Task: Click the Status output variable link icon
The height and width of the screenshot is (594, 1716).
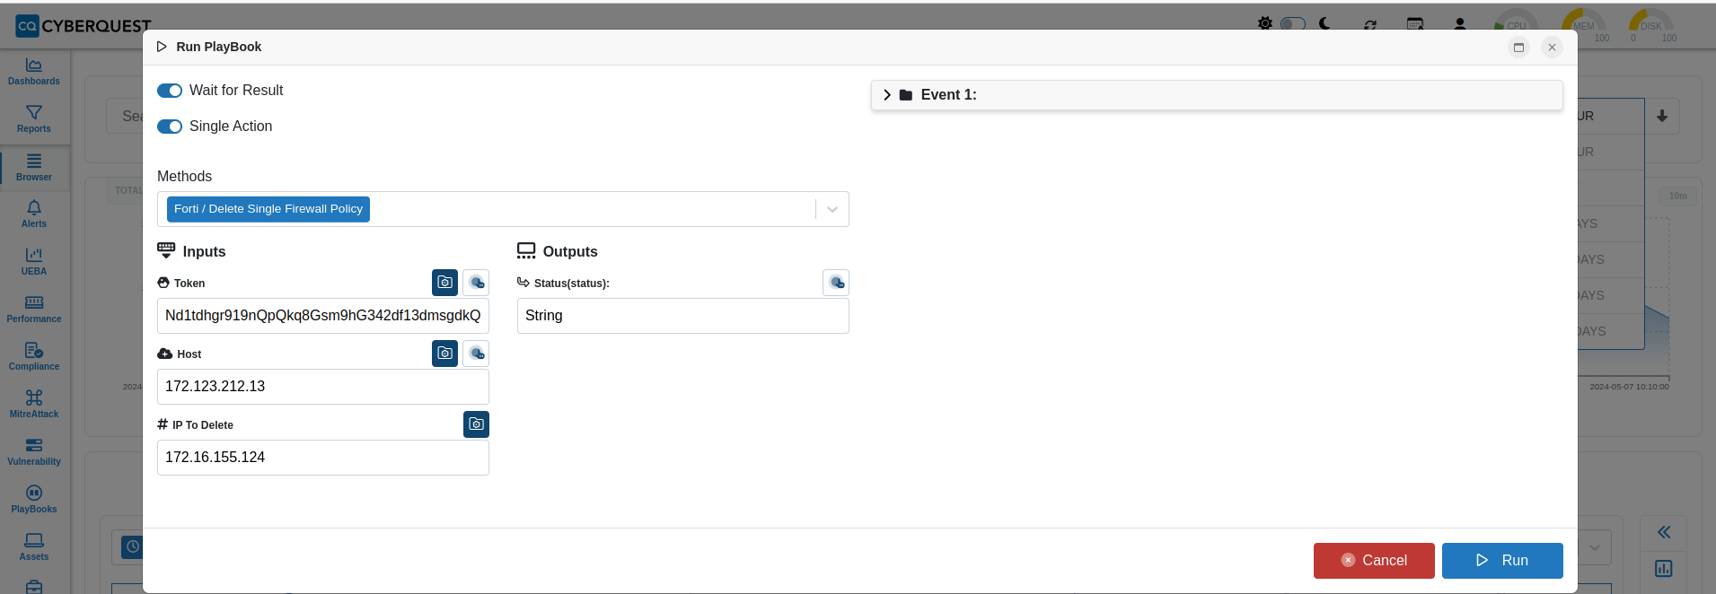Action: coord(836,283)
